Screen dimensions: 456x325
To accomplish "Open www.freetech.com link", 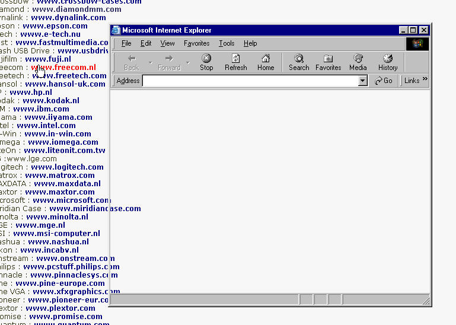I will coord(69,76).
